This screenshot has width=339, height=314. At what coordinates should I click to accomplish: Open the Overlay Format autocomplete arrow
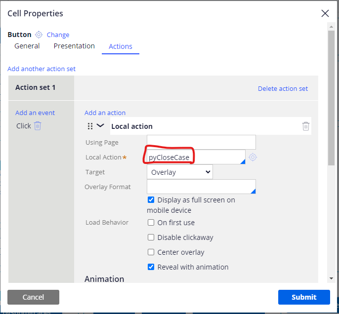(253, 191)
